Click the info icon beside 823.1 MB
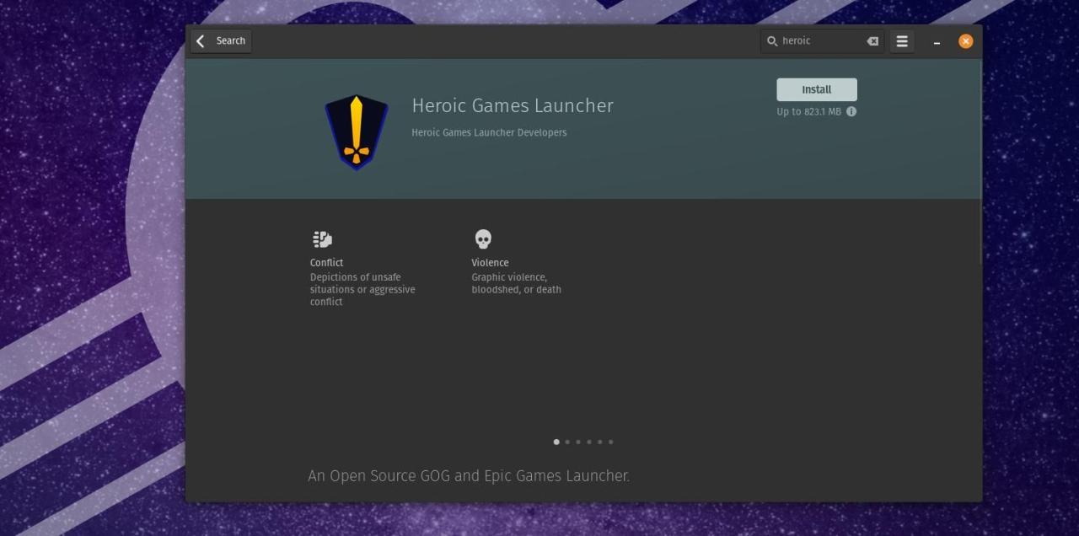This screenshot has height=536, width=1079. coord(851,111)
